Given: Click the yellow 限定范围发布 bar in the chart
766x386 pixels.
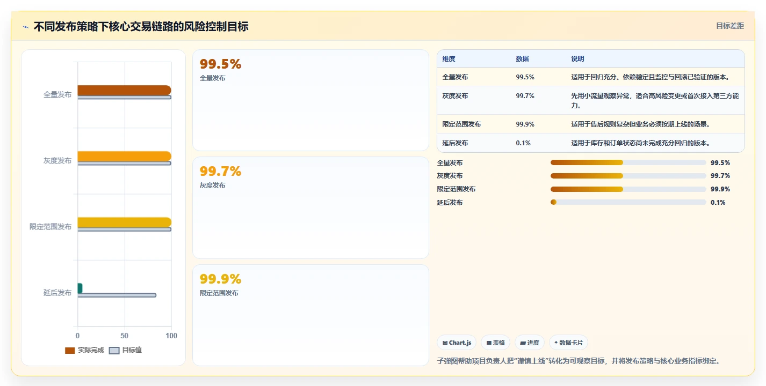Looking at the screenshot, I should pos(124,222).
